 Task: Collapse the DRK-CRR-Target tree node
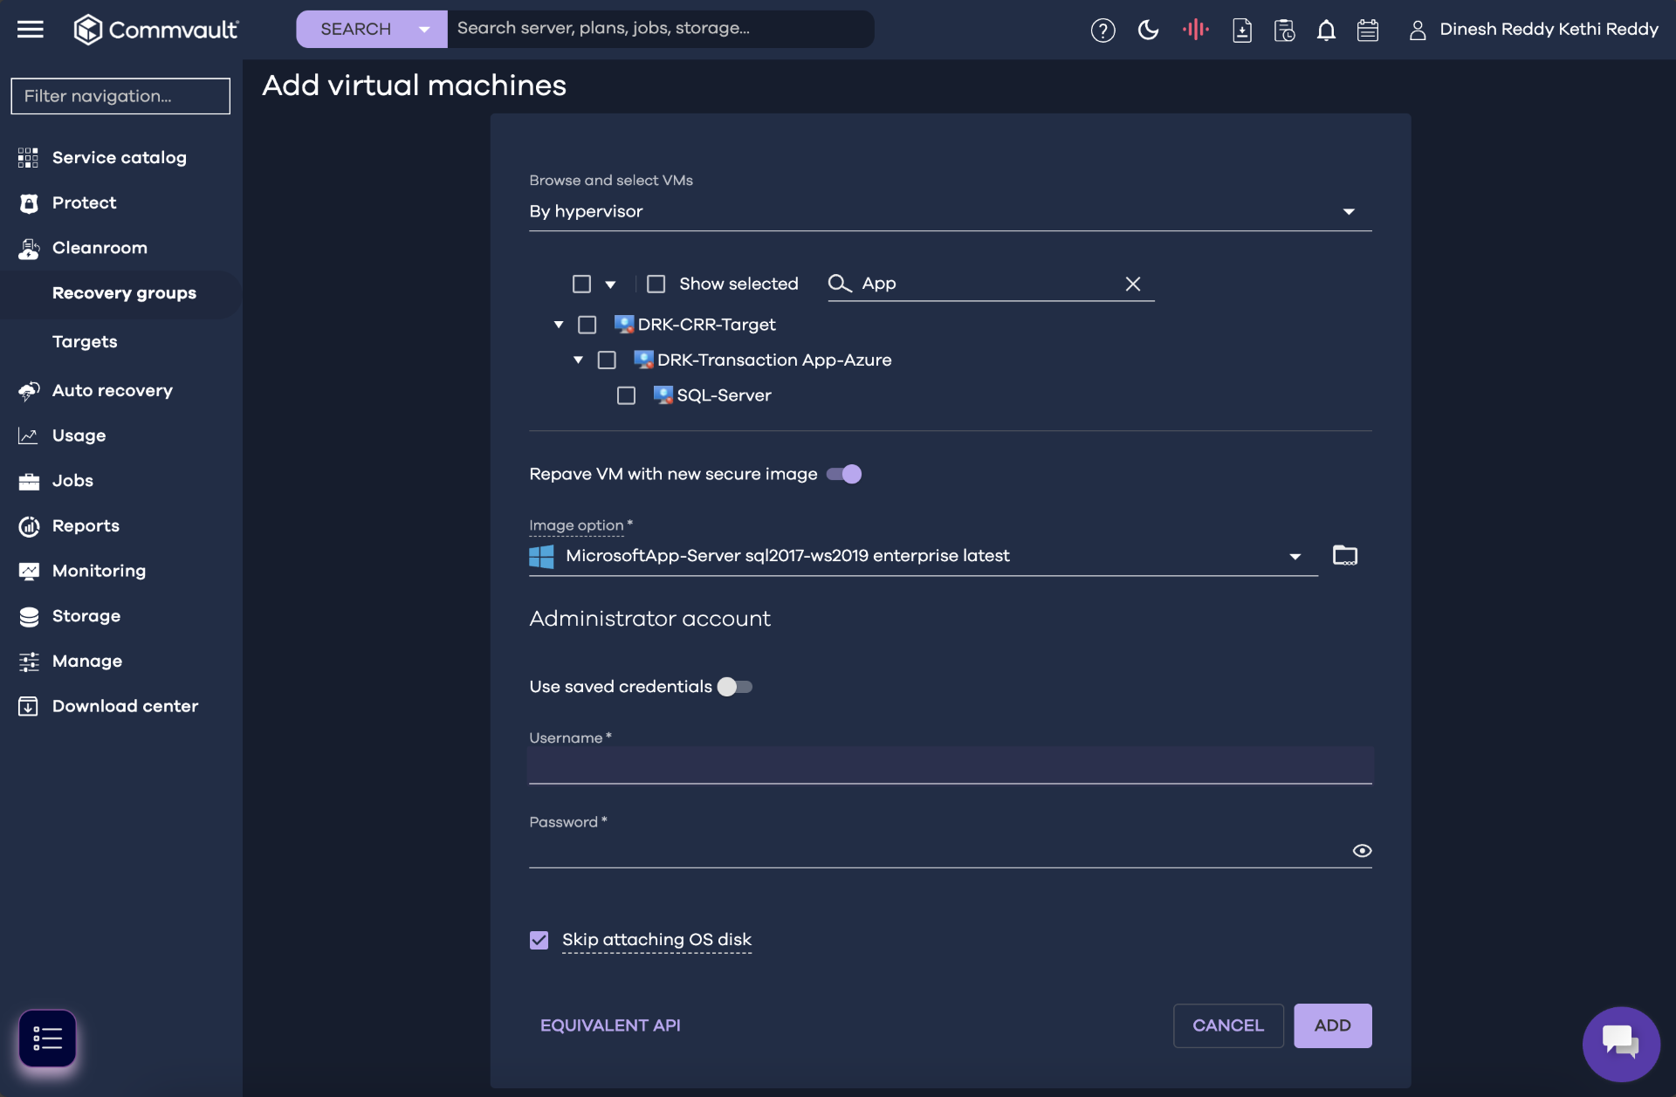click(x=559, y=325)
